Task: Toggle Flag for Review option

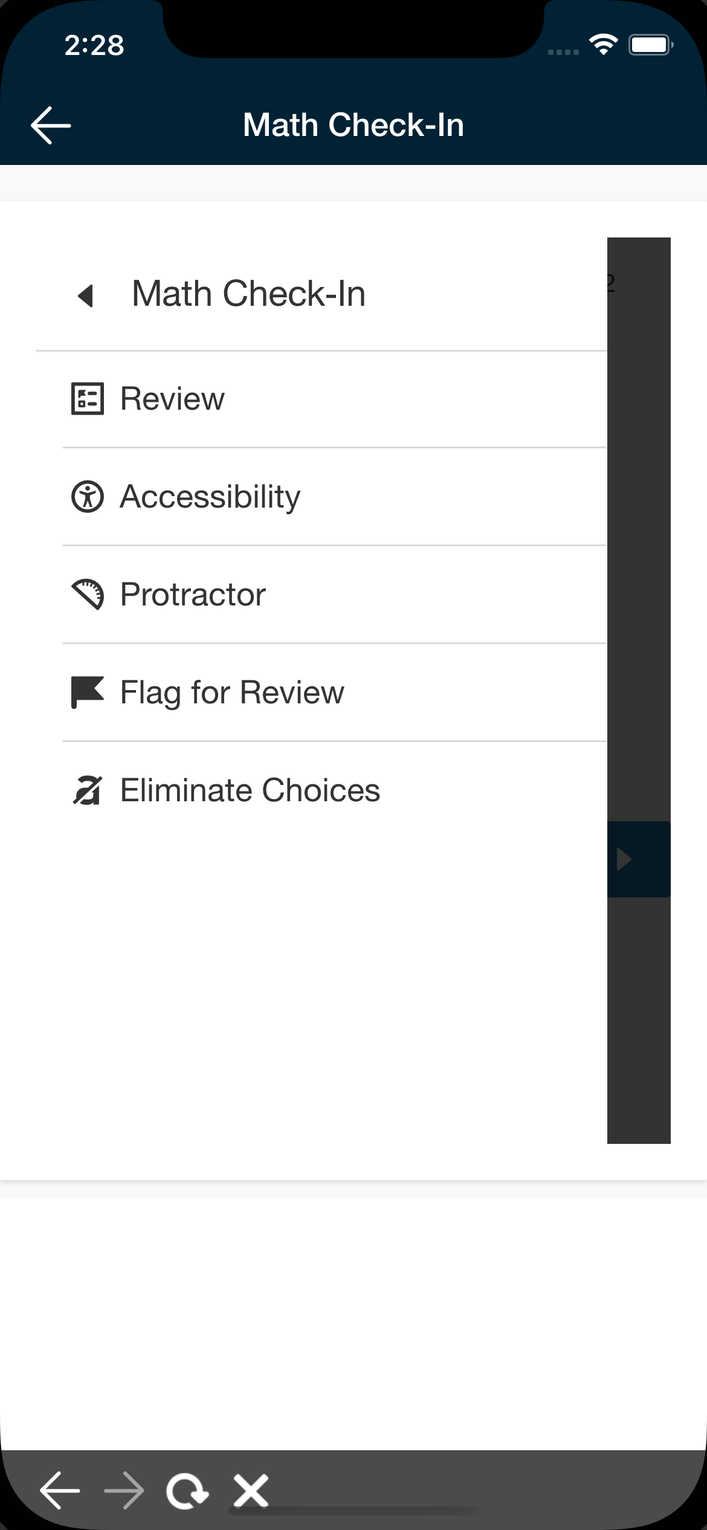Action: tap(232, 692)
